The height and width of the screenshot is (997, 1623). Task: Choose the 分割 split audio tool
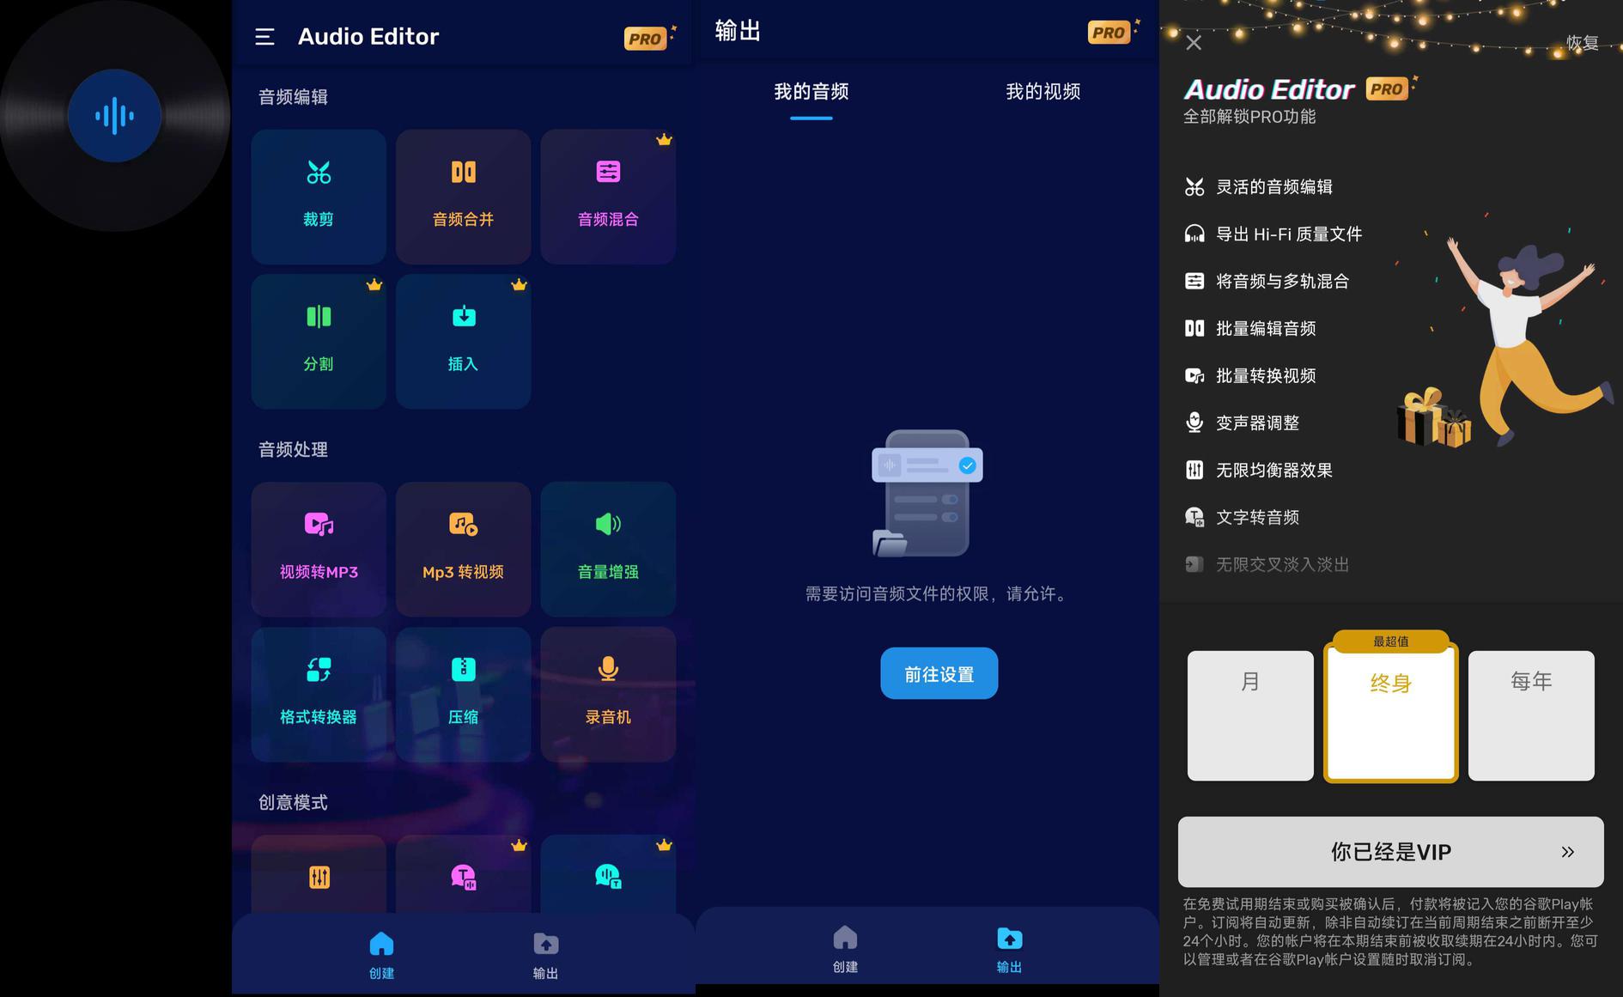point(318,341)
